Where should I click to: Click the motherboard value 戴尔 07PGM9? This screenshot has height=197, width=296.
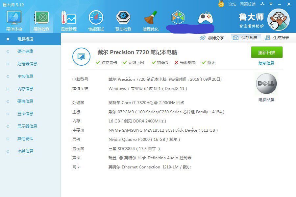166,112
